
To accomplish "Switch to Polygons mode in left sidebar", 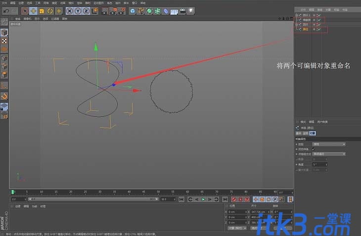I will pyautogui.click(x=4, y=75).
